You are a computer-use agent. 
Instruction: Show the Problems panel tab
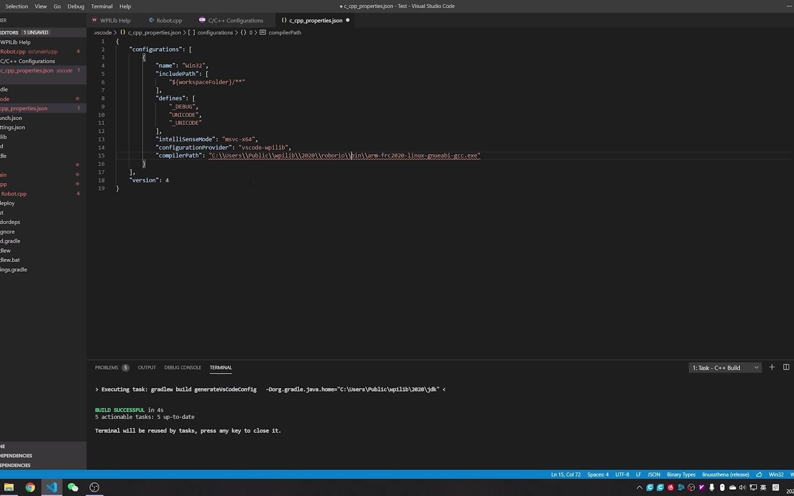(x=112, y=367)
